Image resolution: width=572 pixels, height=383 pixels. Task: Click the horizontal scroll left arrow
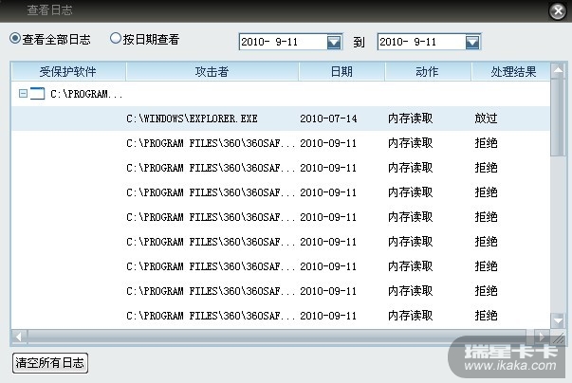(x=19, y=337)
